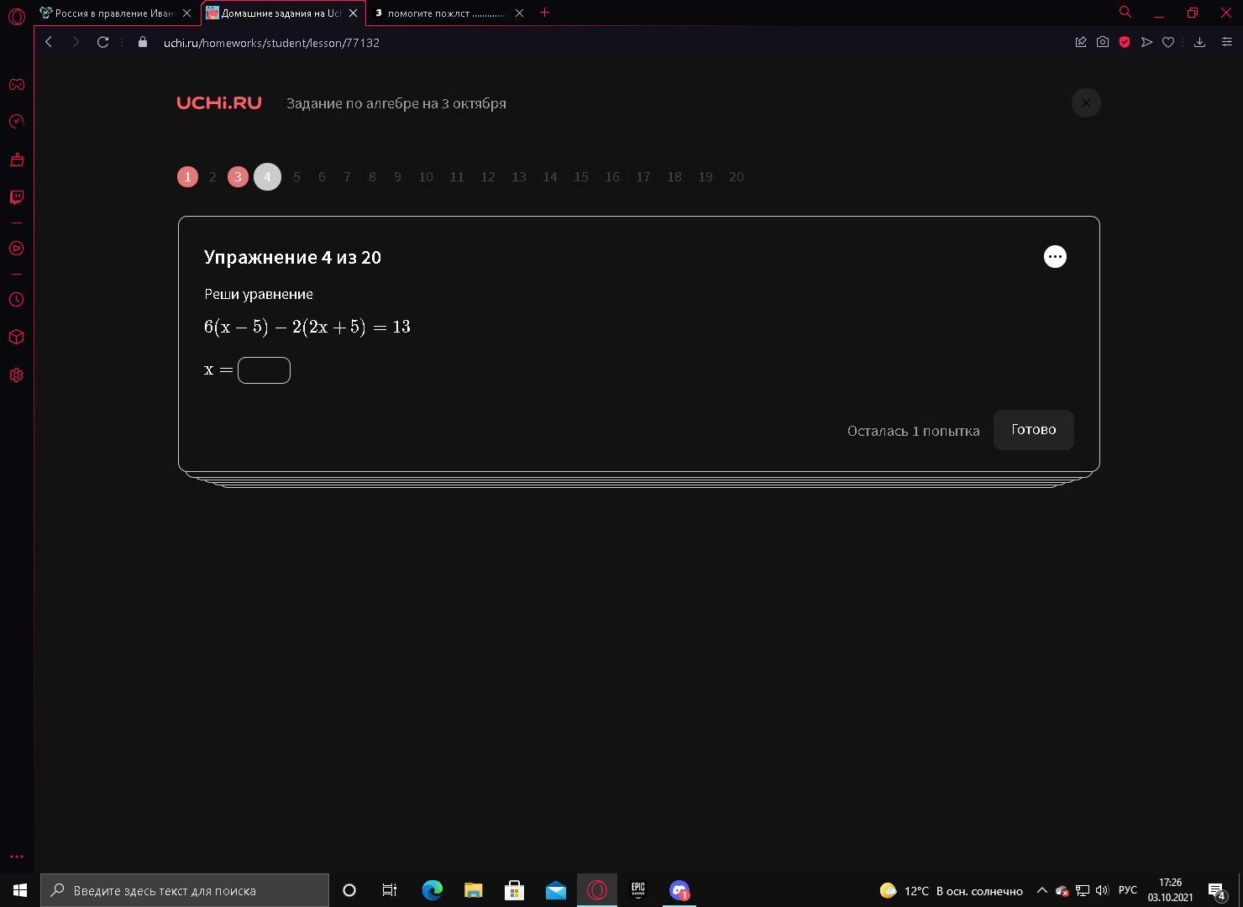Open the History clock icon in the sidebar
Image resolution: width=1243 pixels, height=907 pixels.
coord(16,300)
